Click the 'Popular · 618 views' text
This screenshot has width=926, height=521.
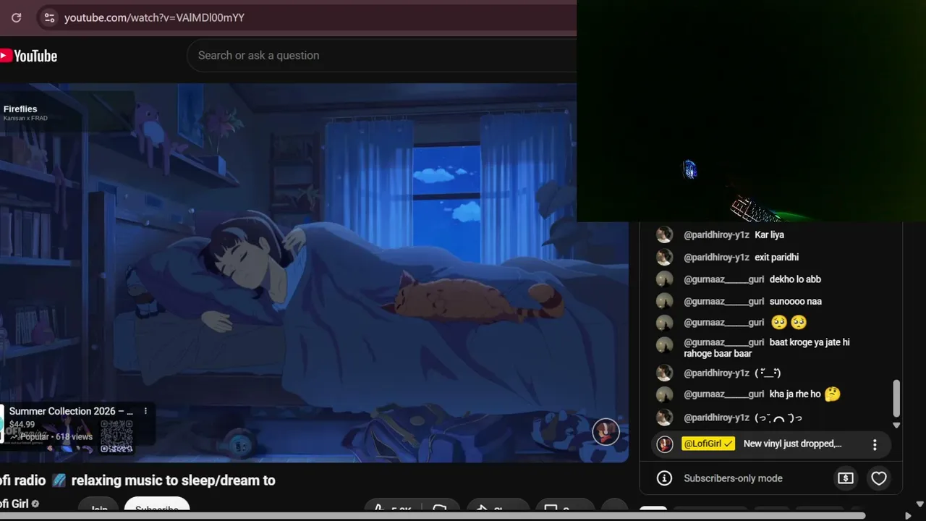[56, 437]
